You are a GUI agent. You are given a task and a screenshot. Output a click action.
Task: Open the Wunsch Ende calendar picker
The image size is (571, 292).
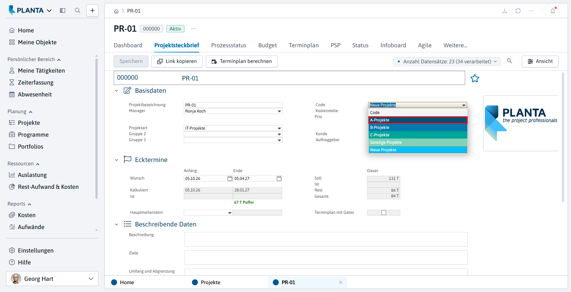(x=279, y=178)
